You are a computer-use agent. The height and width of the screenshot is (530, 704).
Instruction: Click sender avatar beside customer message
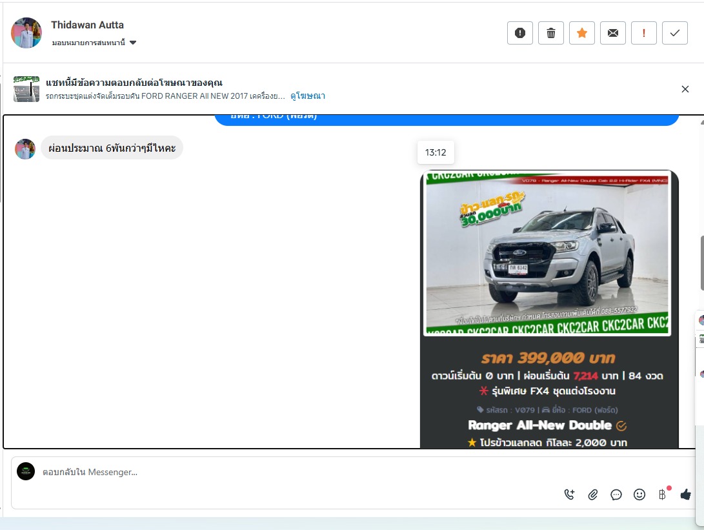click(x=25, y=148)
